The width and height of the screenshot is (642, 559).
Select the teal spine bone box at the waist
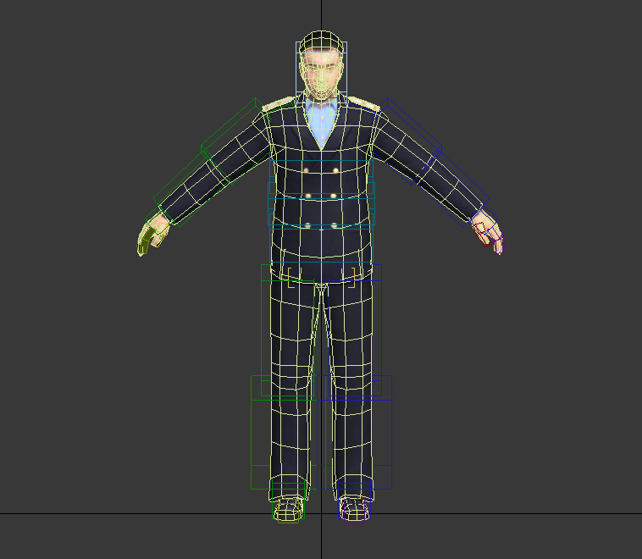[x=321, y=203]
